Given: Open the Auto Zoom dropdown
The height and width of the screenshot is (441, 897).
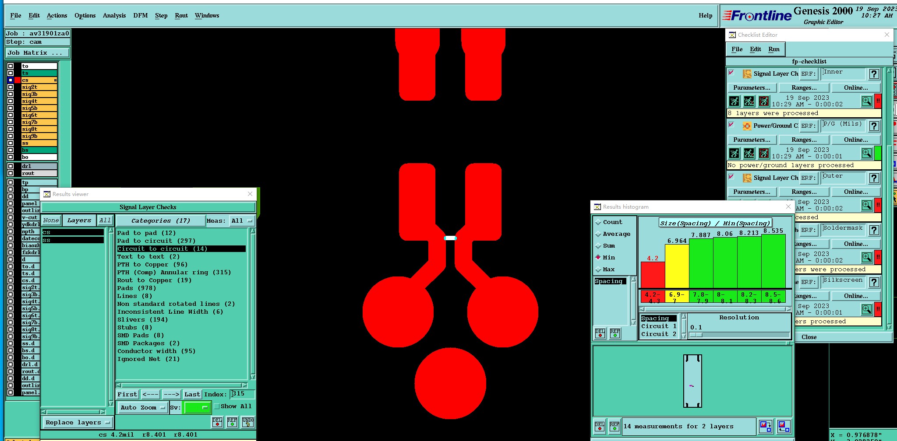Looking at the screenshot, I should [143, 408].
